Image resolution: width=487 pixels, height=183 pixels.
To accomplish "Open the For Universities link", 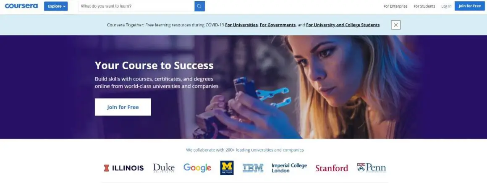I will coord(241,25).
